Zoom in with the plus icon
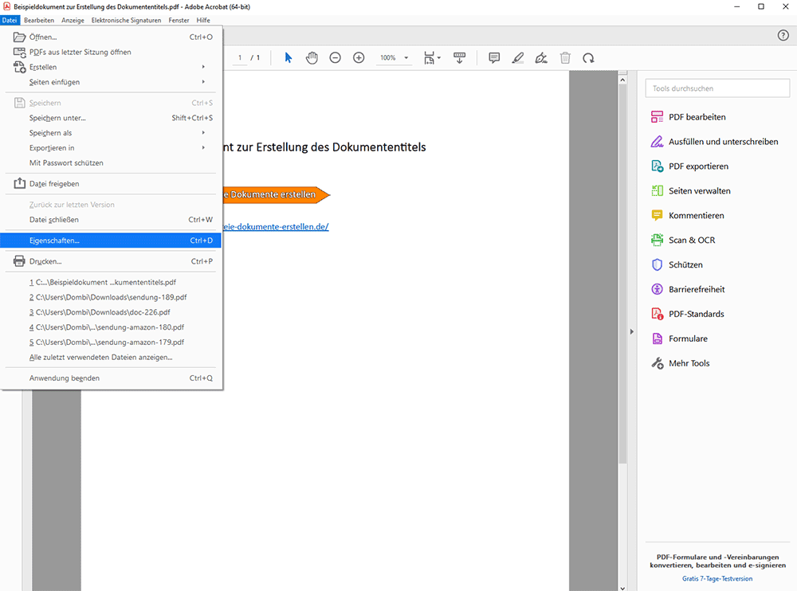Screen dimensions: 797x591 tap(359, 58)
